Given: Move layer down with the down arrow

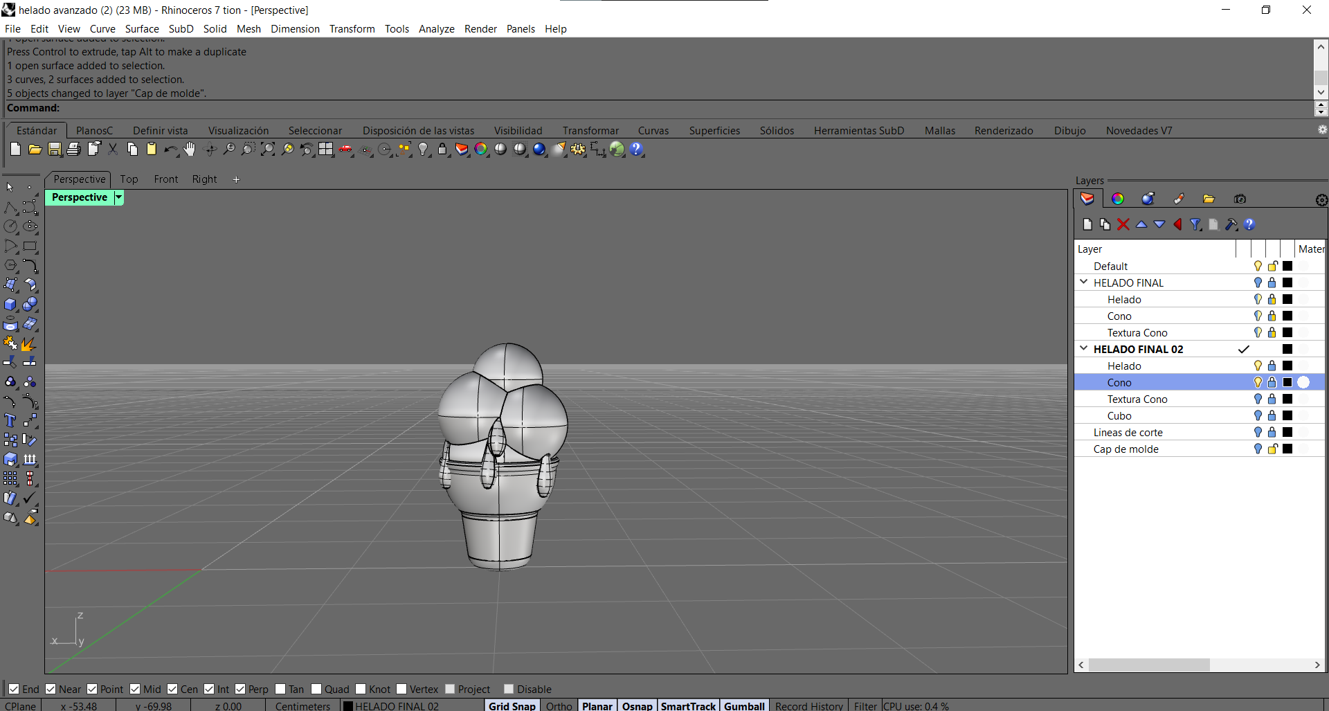Looking at the screenshot, I should tap(1159, 224).
